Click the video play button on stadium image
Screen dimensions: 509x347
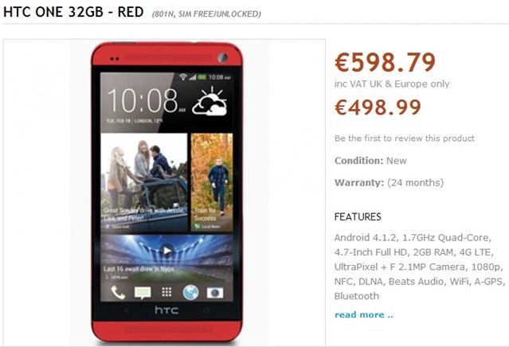[166, 251]
